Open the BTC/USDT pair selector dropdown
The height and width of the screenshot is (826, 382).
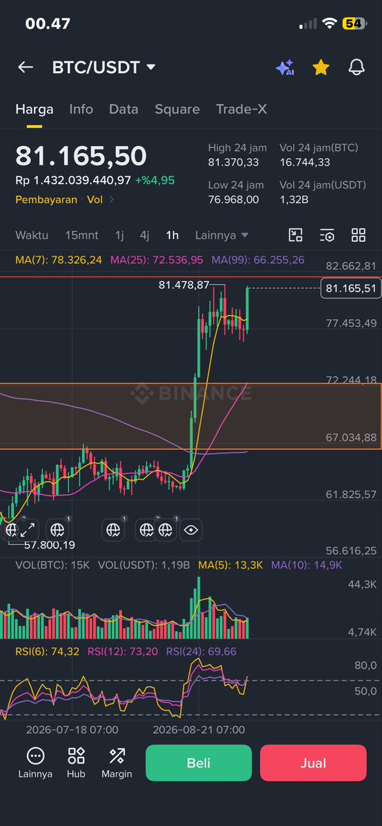103,68
